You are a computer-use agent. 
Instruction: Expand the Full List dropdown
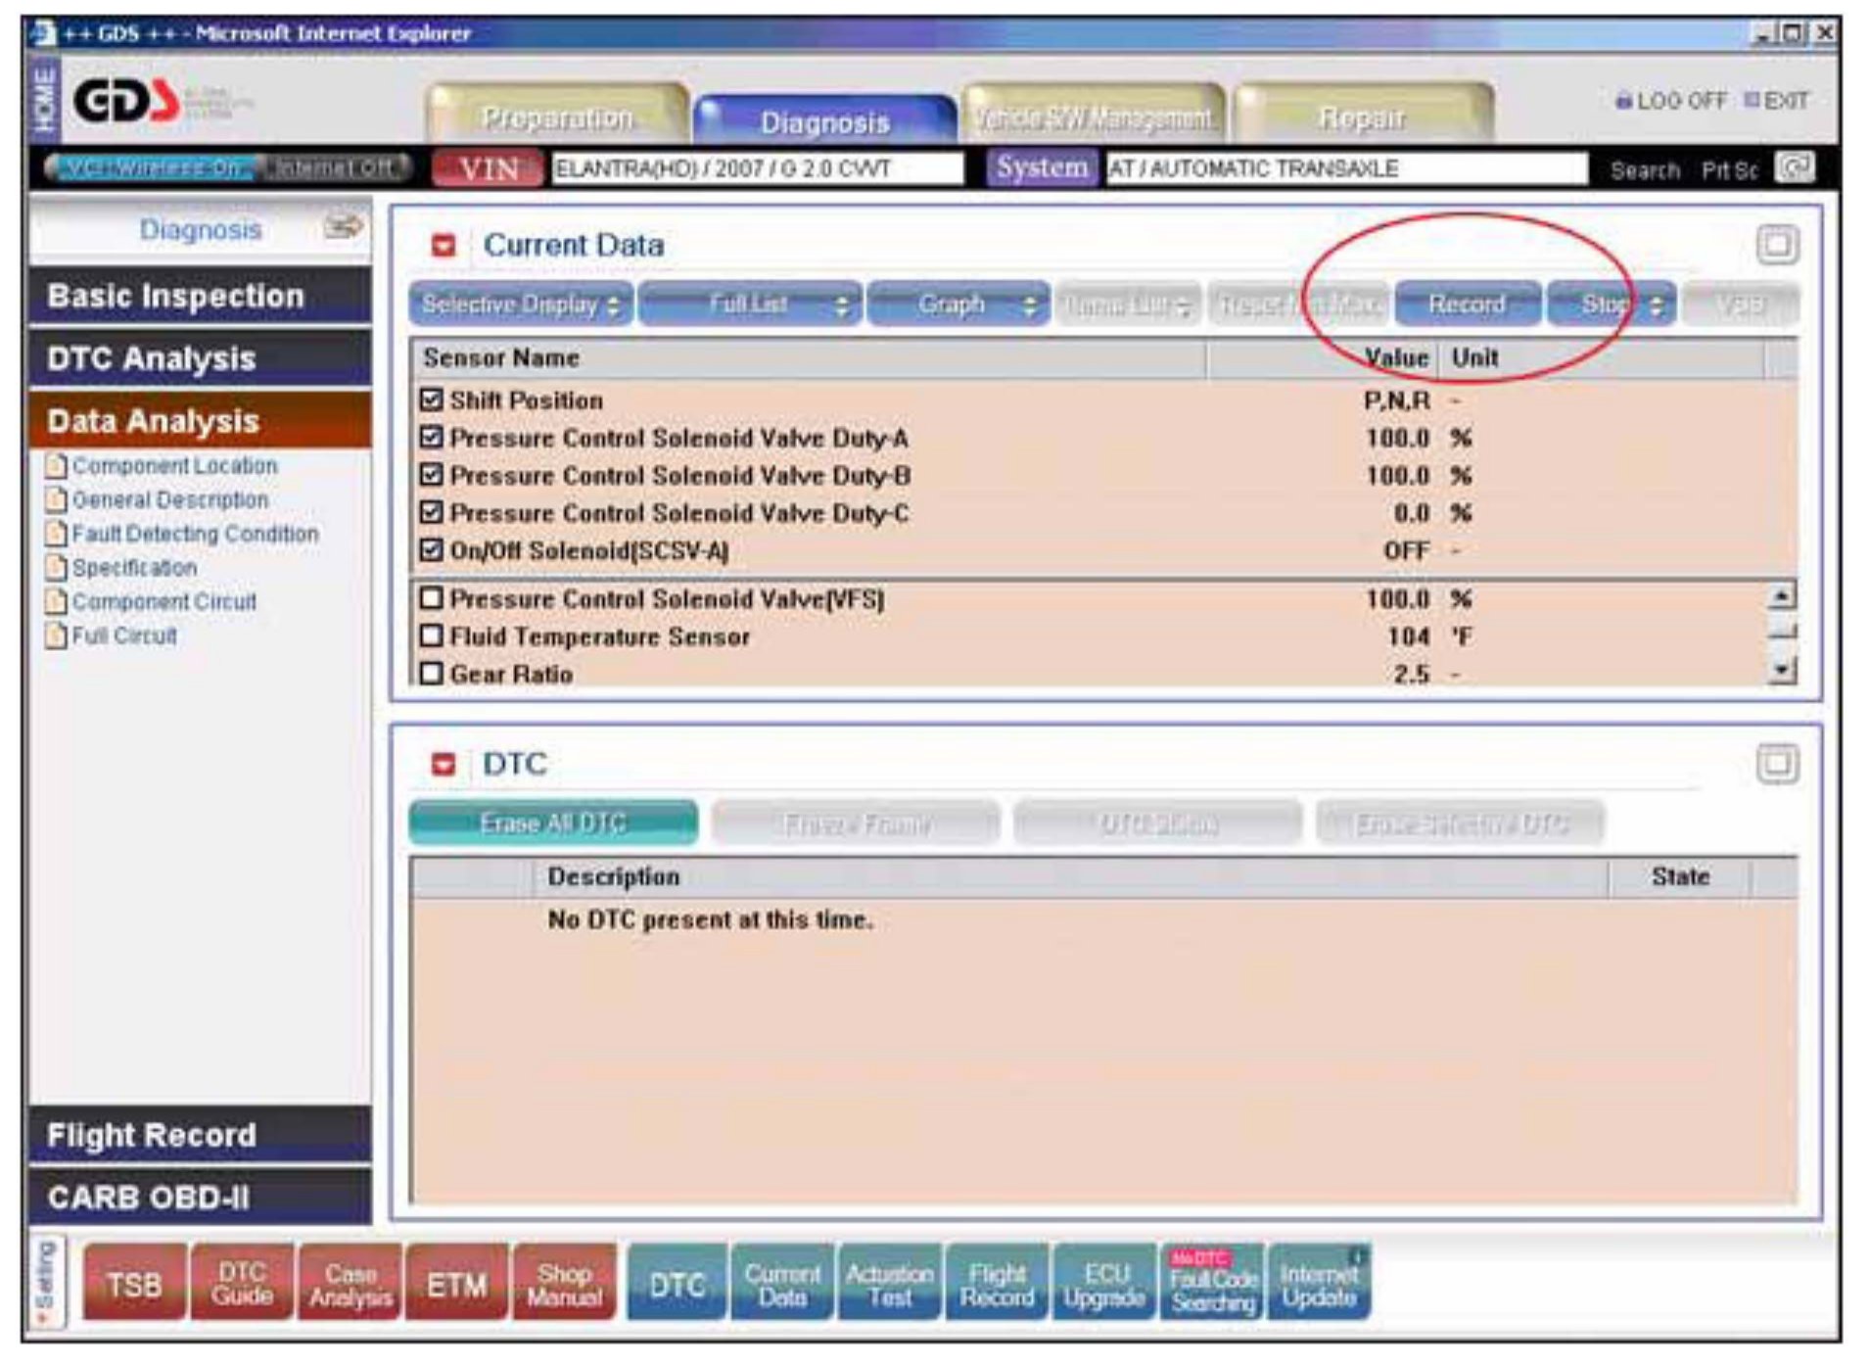[750, 305]
